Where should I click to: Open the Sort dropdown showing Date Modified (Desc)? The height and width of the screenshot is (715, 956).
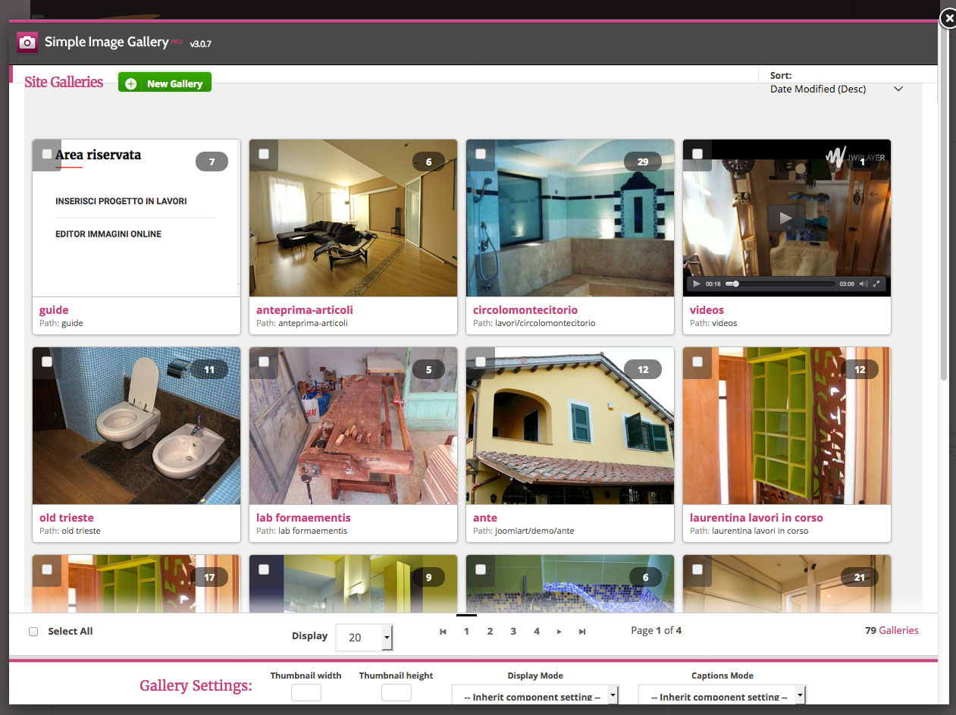(836, 89)
